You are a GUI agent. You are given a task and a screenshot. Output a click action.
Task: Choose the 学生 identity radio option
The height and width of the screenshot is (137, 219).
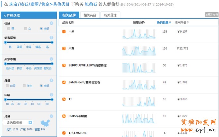(x=25, y=86)
